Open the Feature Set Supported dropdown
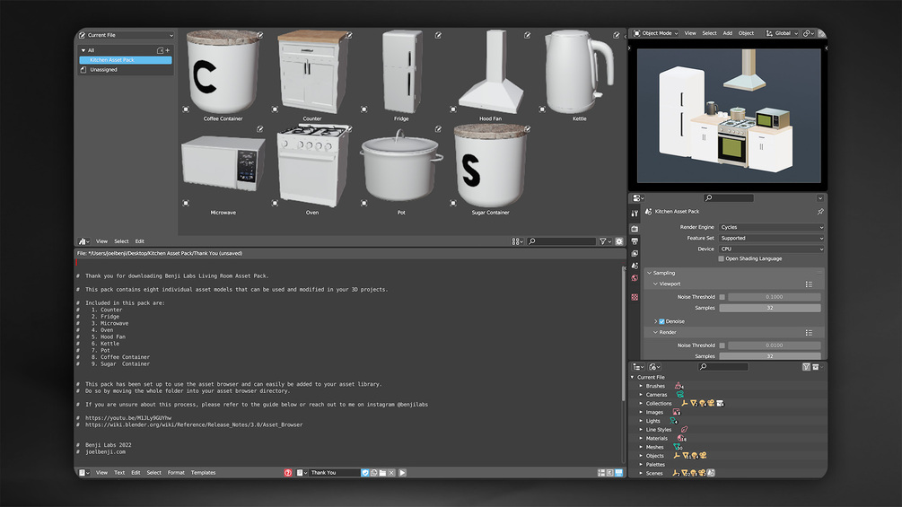This screenshot has width=902, height=507. pyautogui.click(x=772, y=238)
